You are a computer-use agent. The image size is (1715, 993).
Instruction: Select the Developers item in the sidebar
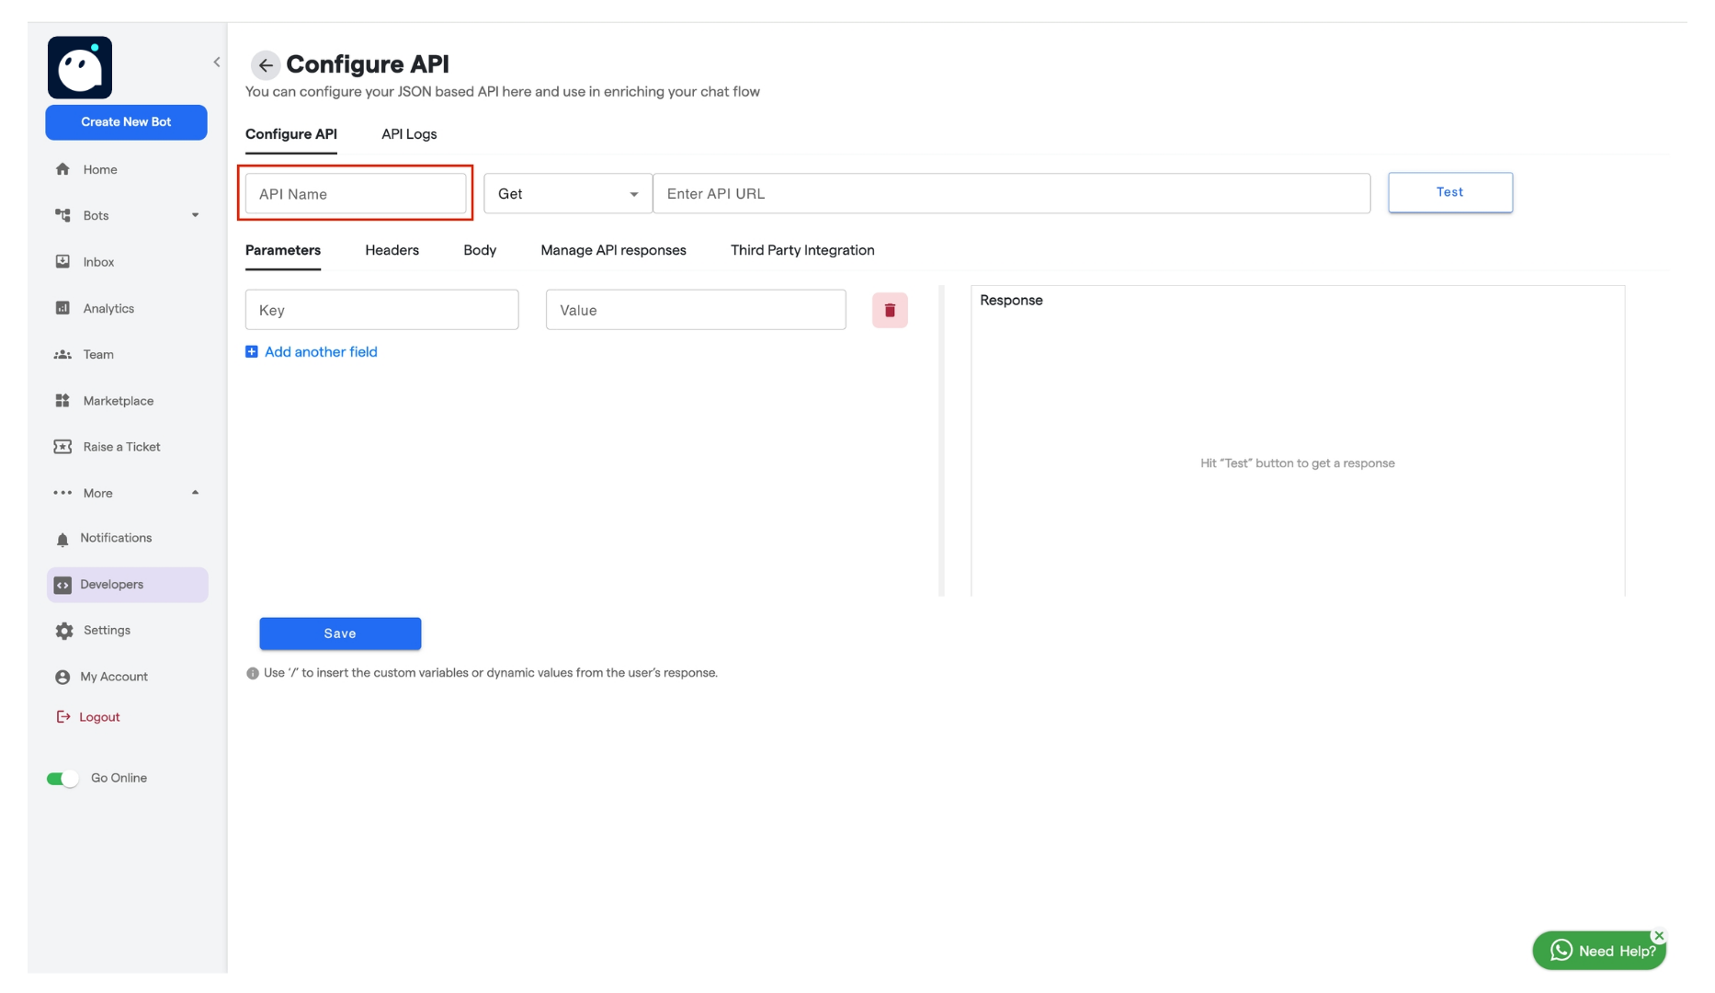[111, 584]
